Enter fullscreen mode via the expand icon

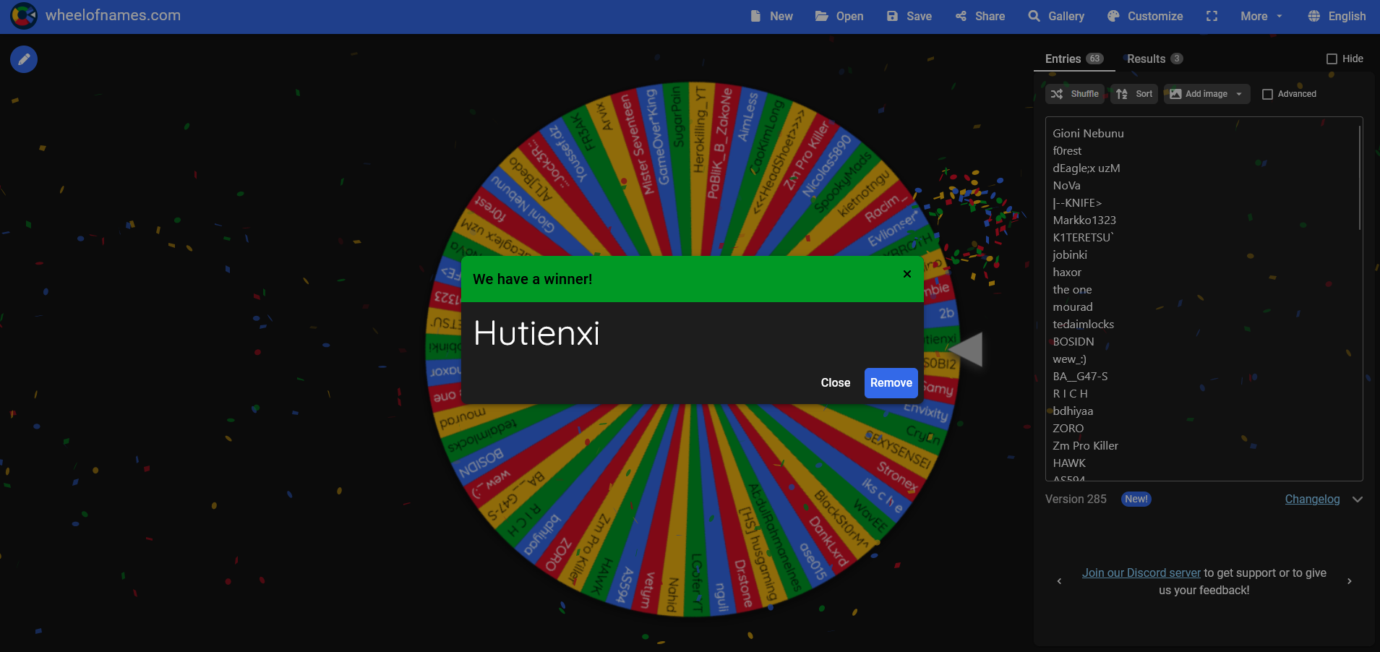pos(1212,16)
